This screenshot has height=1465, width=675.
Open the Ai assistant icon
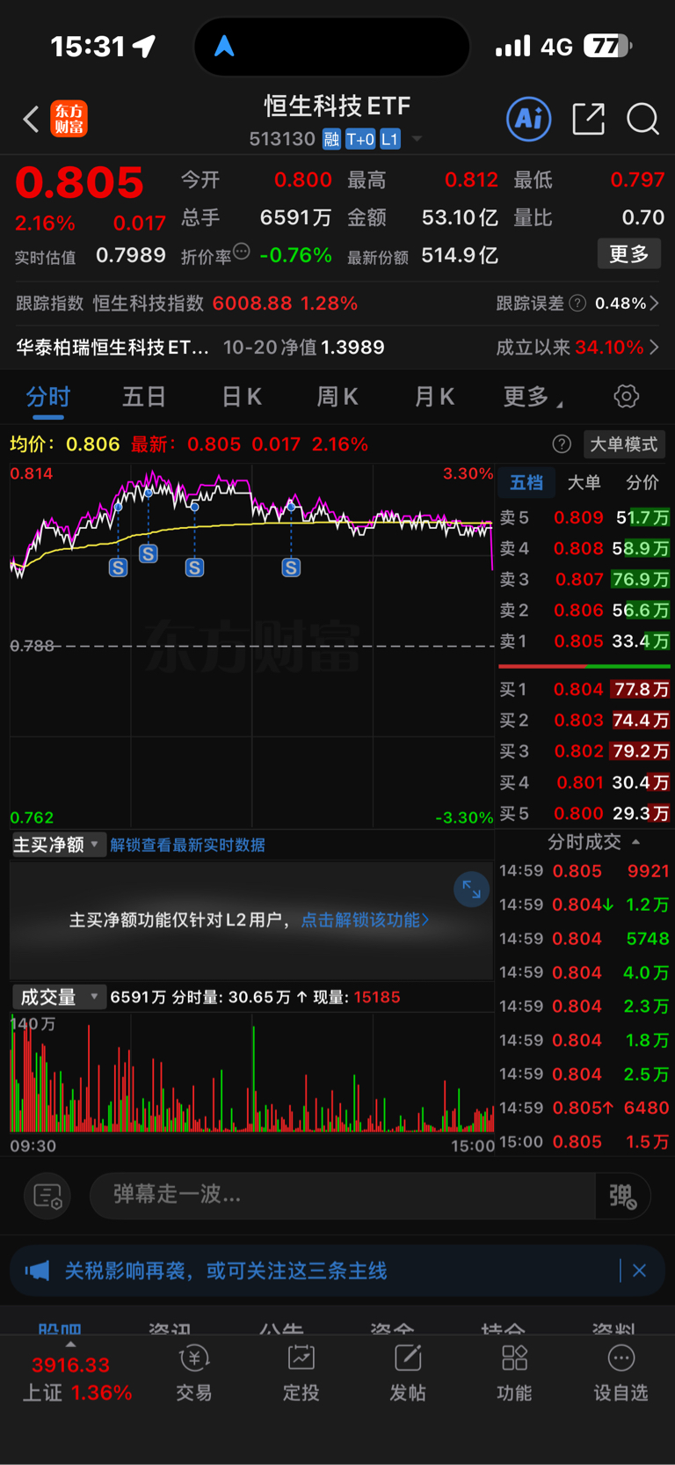(x=528, y=118)
